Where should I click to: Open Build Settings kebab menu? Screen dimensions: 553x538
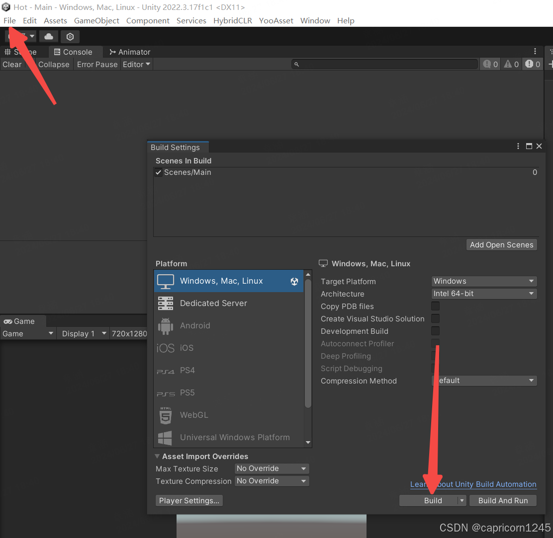(x=519, y=147)
